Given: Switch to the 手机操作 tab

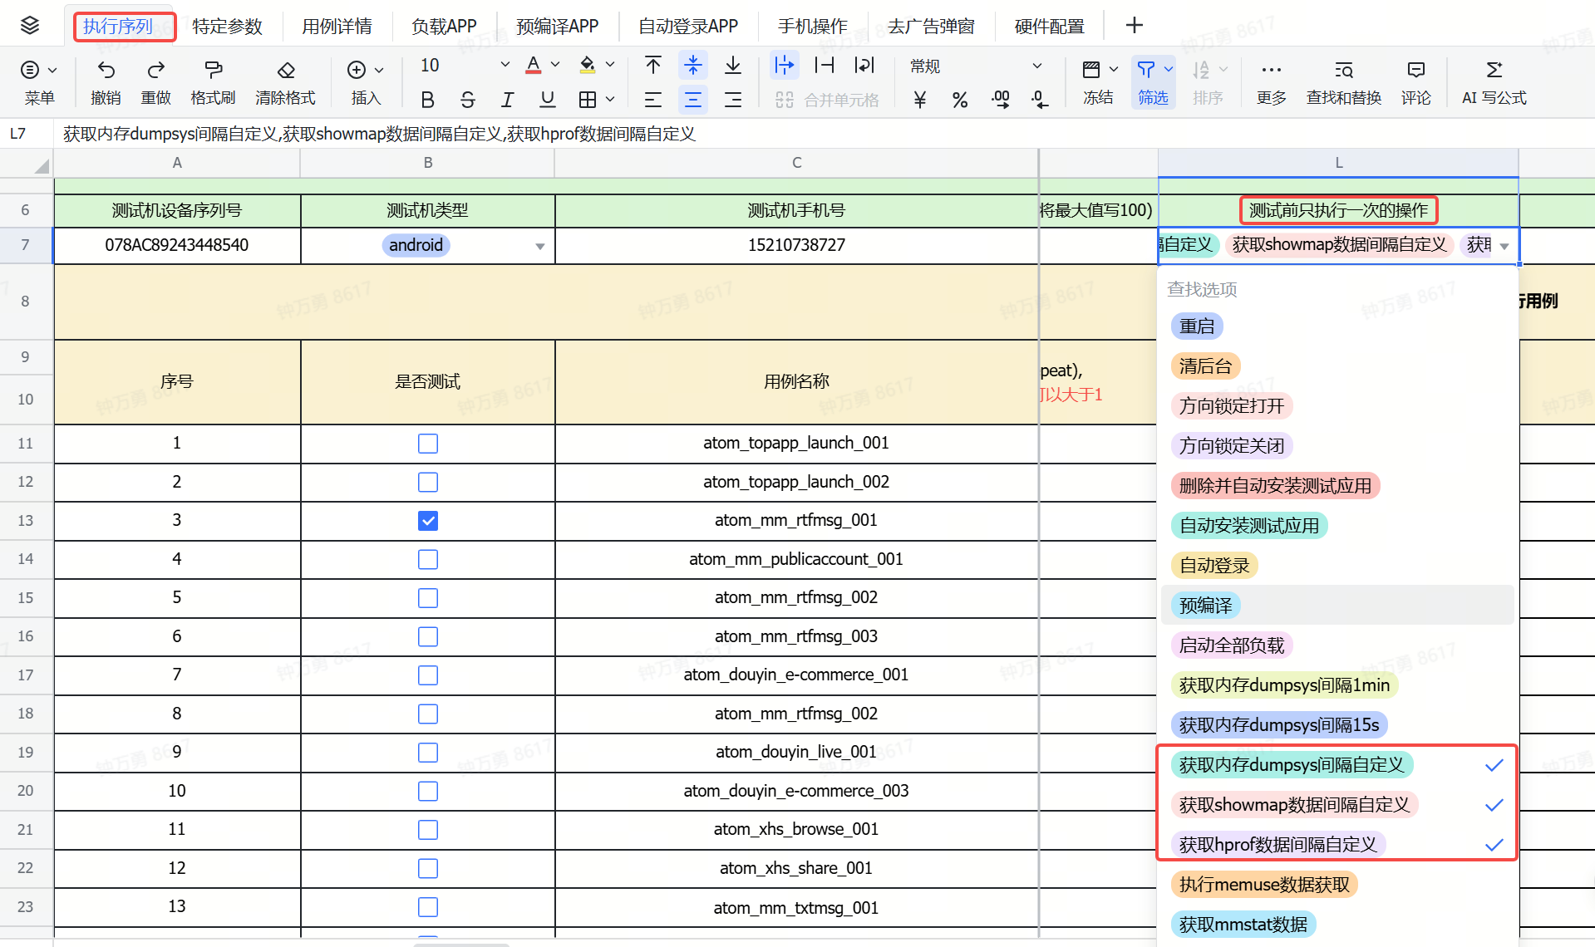Looking at the screenshot, I should click(812, 27).
